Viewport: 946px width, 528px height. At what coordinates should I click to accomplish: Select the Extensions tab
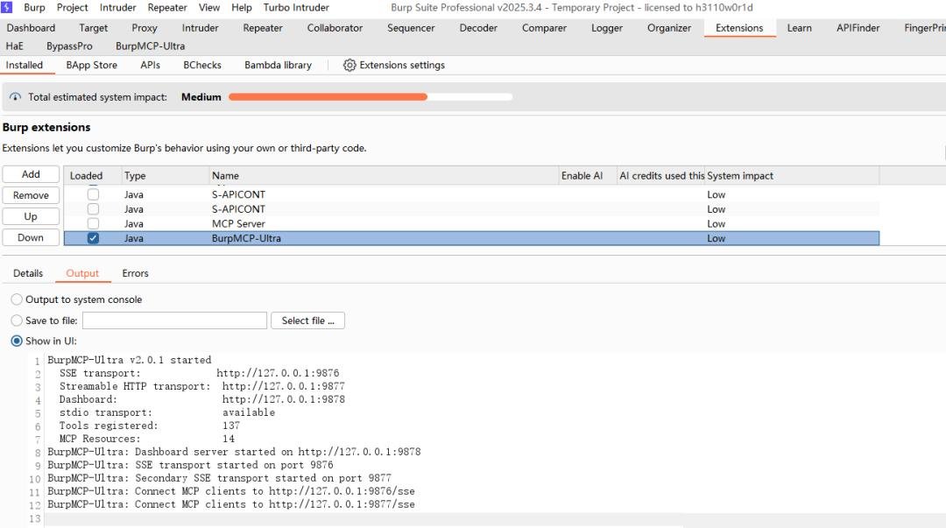739,28
